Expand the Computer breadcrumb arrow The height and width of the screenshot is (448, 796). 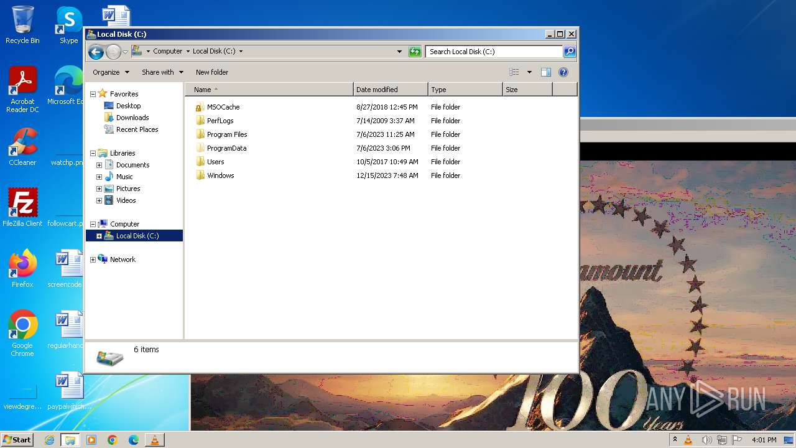tap(188, 52)
